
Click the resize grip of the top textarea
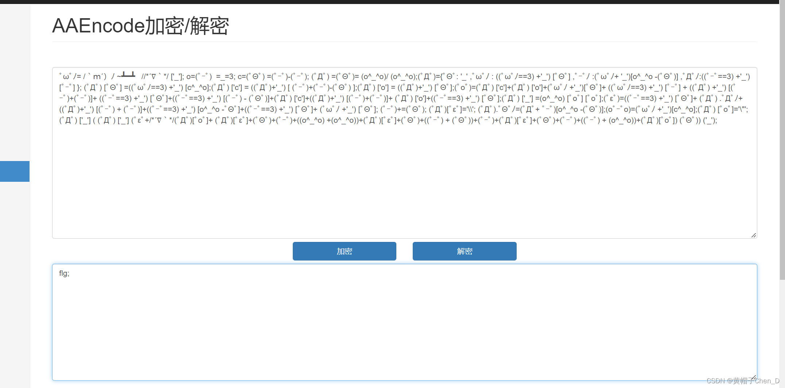753,235
